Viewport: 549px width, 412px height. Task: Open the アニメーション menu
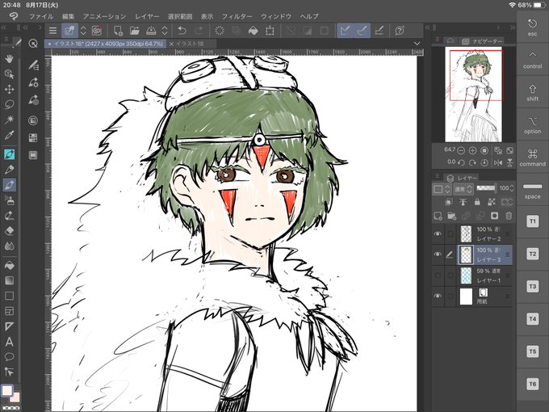coord(105,16)
